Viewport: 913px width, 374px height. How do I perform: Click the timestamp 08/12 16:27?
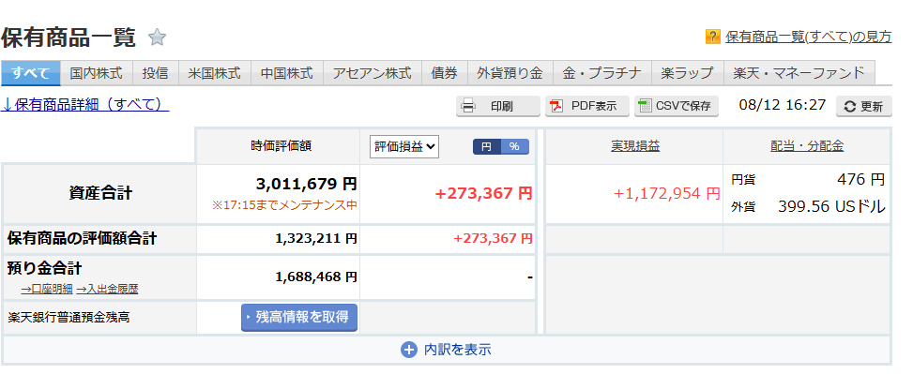click(782, 105)
